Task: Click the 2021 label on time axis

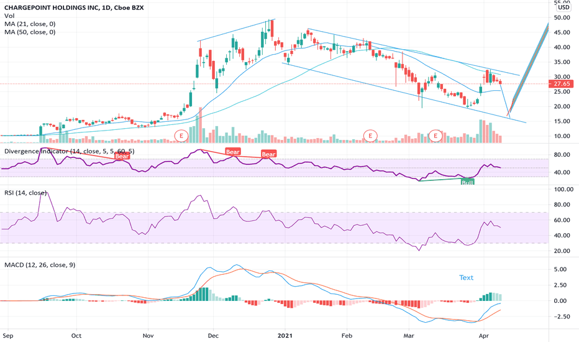Action: pyautogui.click(x=285, y=336)
